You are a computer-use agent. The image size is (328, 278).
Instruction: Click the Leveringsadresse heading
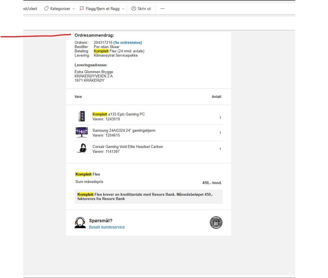pyautogui.click(x=91, y=65)
